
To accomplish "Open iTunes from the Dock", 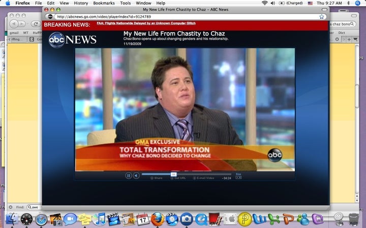I will pyautogui.click(x=99, y=219).
